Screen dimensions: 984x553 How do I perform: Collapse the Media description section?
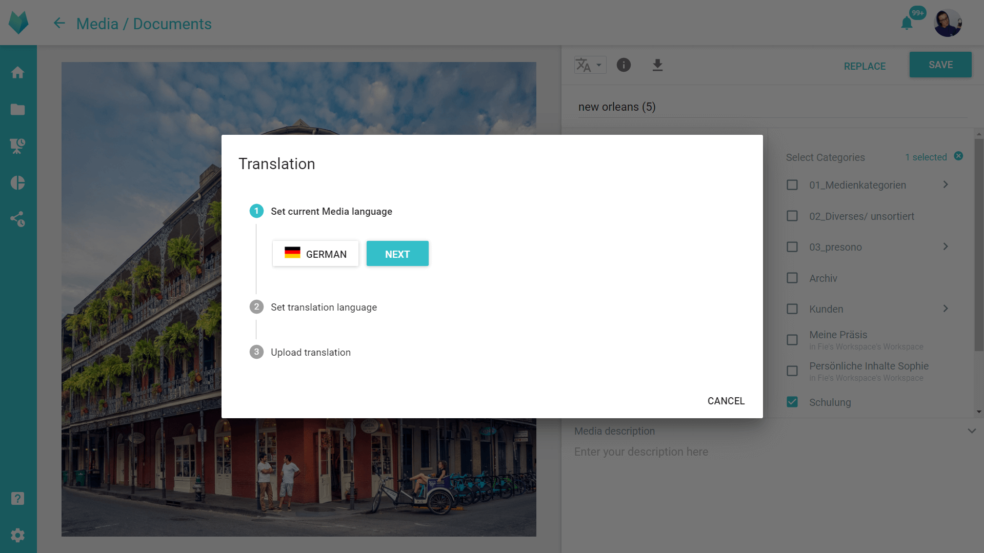coord(972,431)
